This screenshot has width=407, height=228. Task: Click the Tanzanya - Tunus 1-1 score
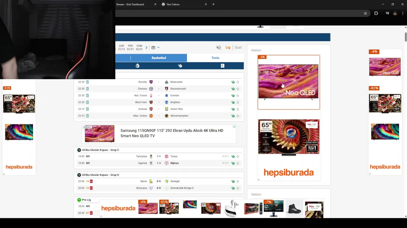pos(159,156)
